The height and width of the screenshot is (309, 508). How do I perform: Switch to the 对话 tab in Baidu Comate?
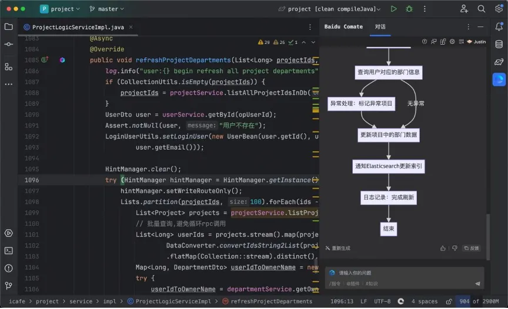[380, 26]
